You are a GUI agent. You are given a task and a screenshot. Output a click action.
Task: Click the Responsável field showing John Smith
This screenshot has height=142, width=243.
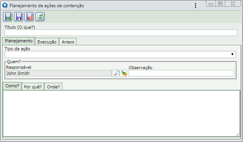point(59,73)
